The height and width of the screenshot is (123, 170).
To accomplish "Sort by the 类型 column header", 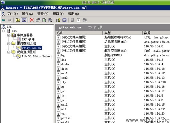I will click(123, 33).
